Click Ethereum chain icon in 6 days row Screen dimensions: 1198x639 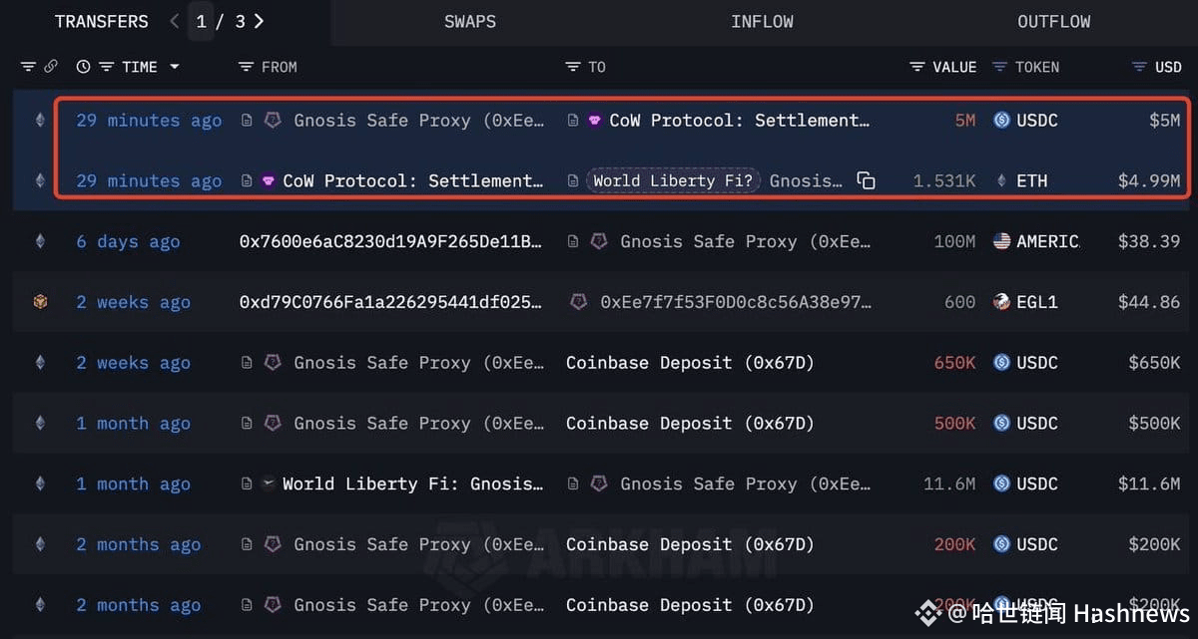[x=40, y=241]
